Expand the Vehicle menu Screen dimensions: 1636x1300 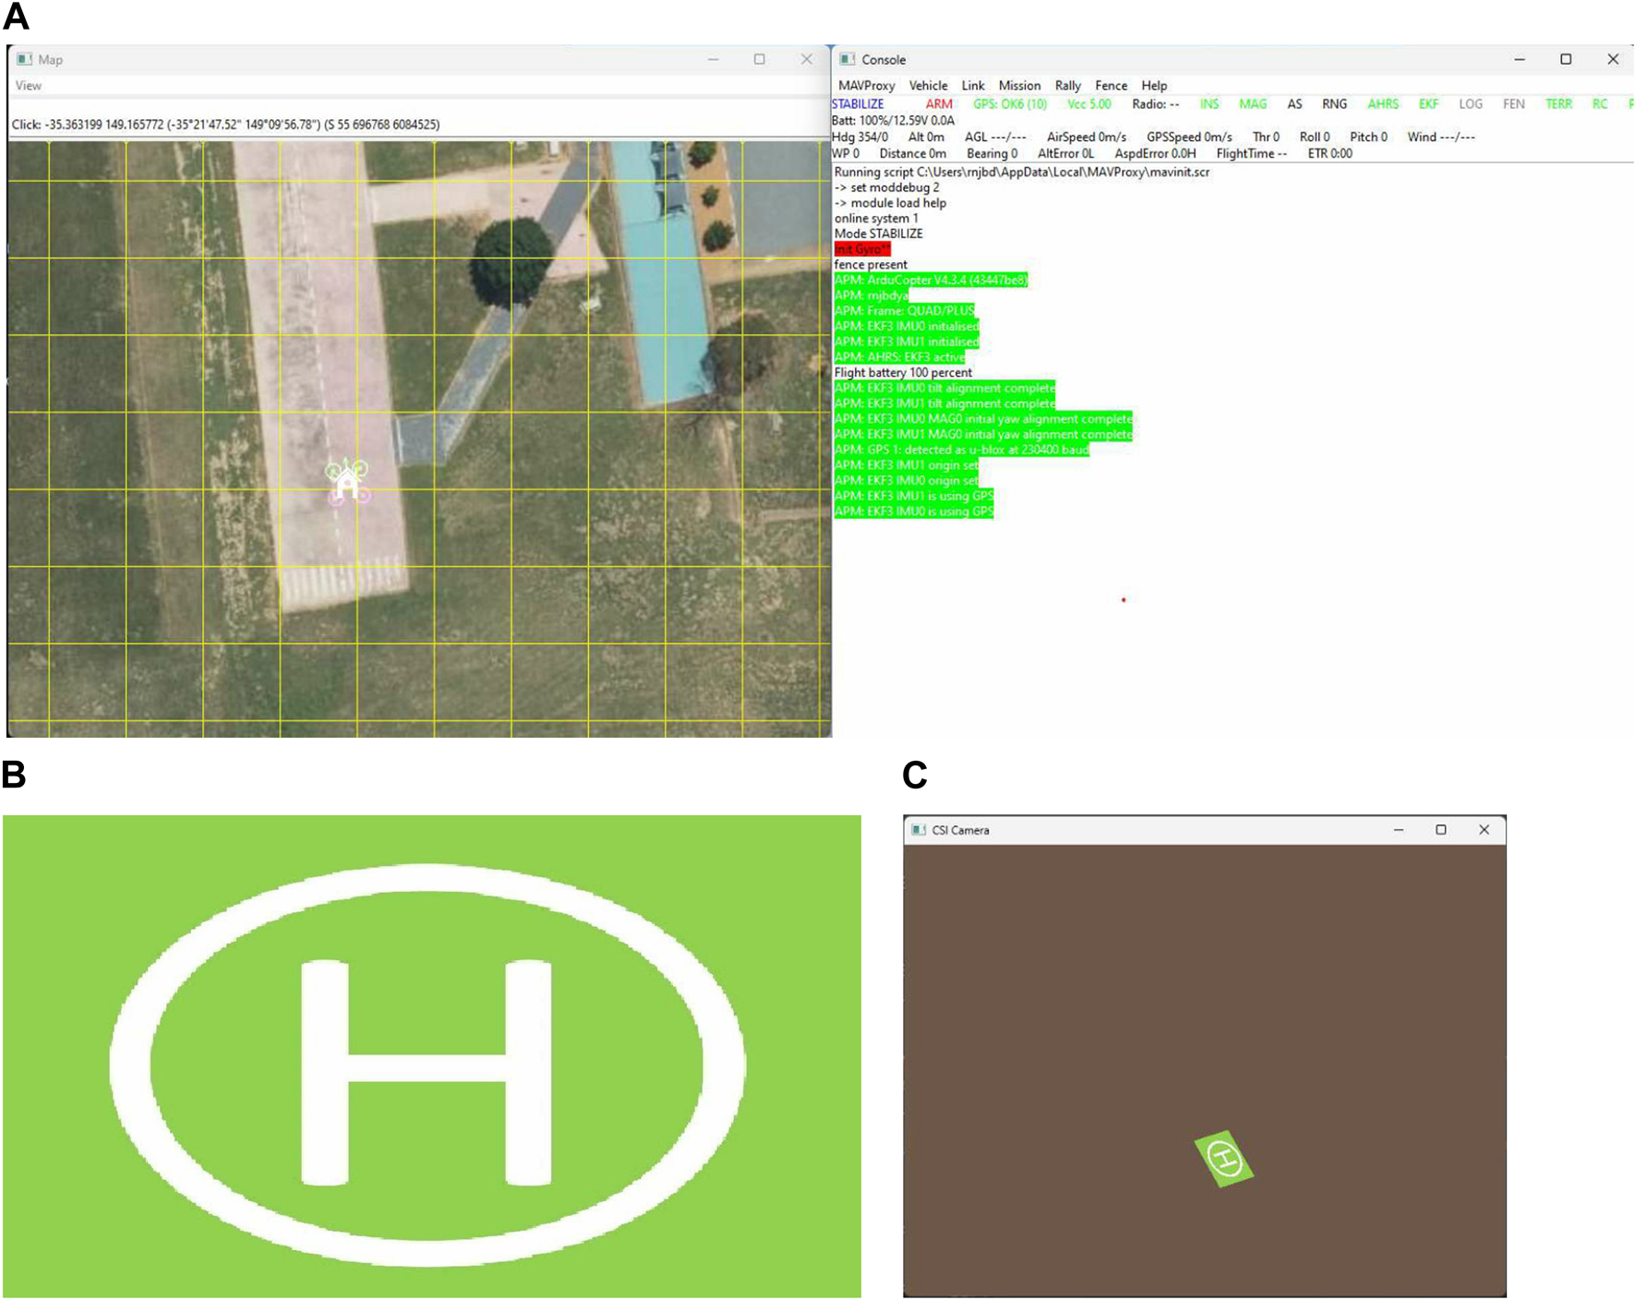[928, 86]
